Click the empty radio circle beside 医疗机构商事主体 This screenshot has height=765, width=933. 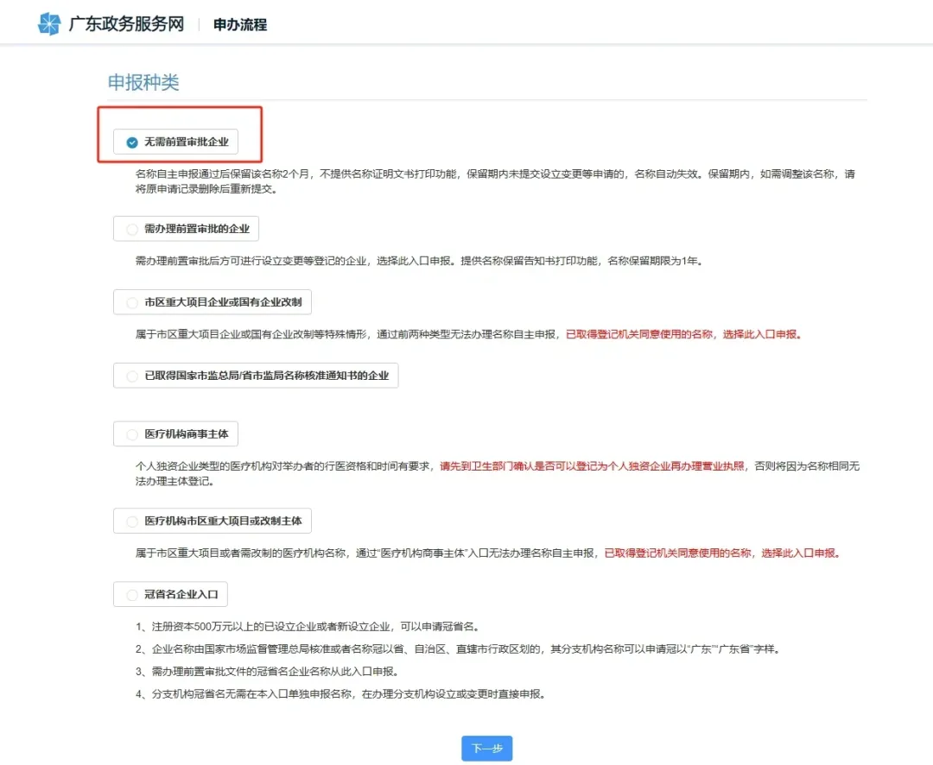tap(131, 433)
